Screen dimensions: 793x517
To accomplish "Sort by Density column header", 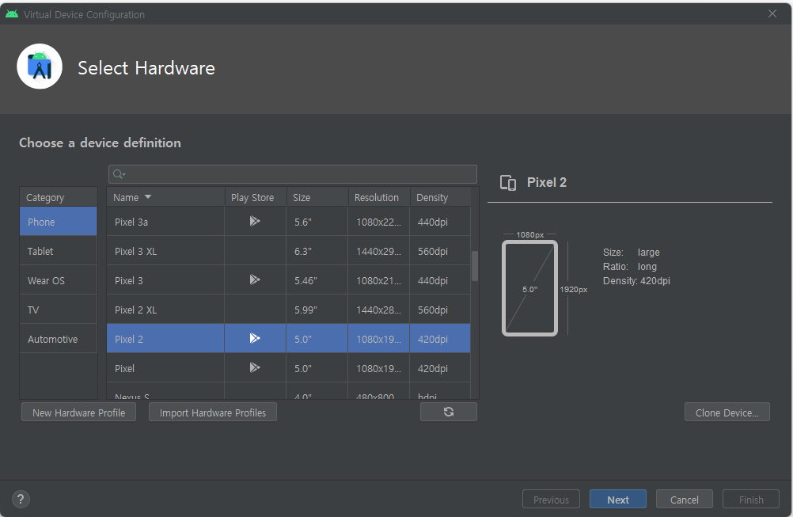I will pos(440,197).
